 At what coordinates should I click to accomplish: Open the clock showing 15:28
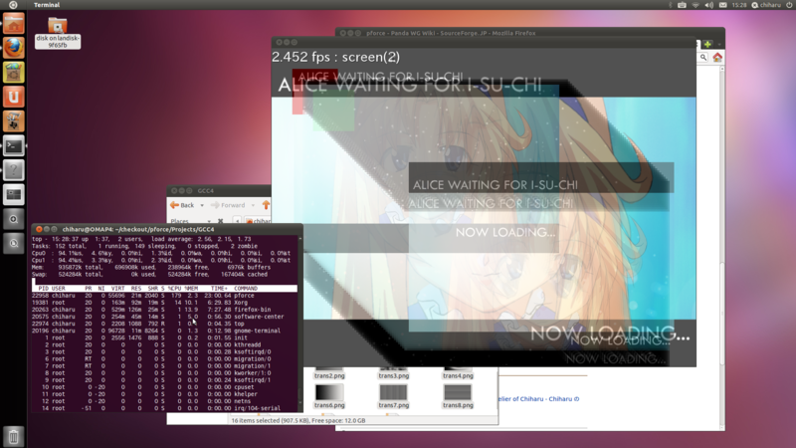(739, 5)
